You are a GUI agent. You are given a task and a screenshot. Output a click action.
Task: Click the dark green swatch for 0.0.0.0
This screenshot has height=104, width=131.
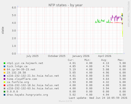click(x=4, y=92)
